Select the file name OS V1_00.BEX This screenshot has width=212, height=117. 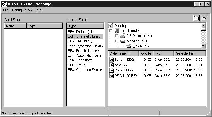click(x=126, y=76)
